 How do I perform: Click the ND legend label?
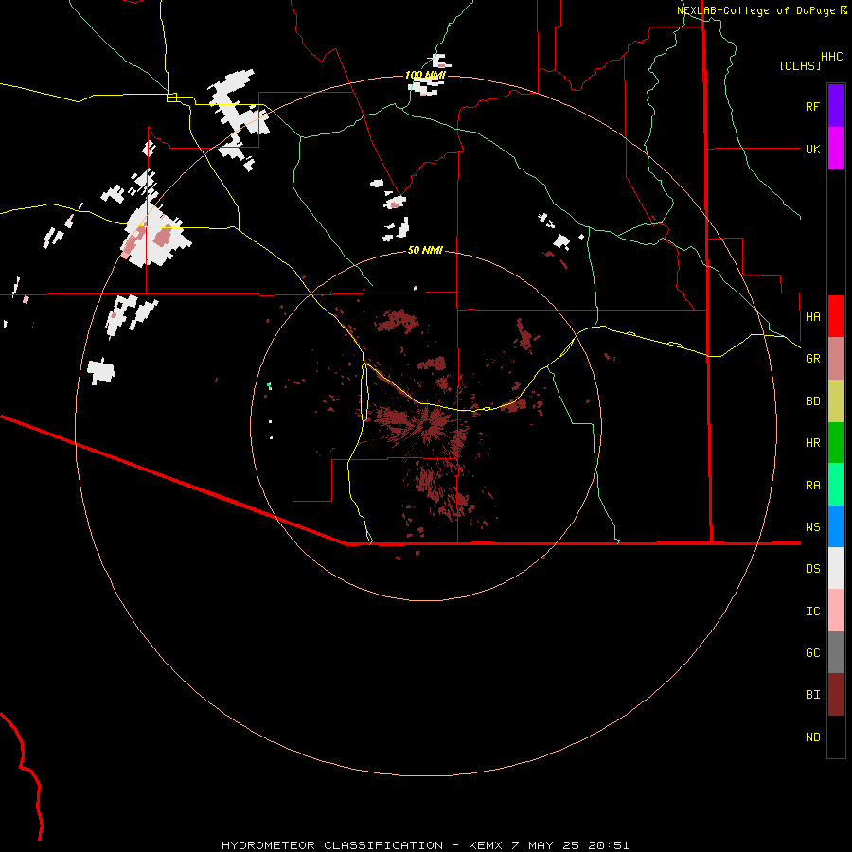pos(812,737)
